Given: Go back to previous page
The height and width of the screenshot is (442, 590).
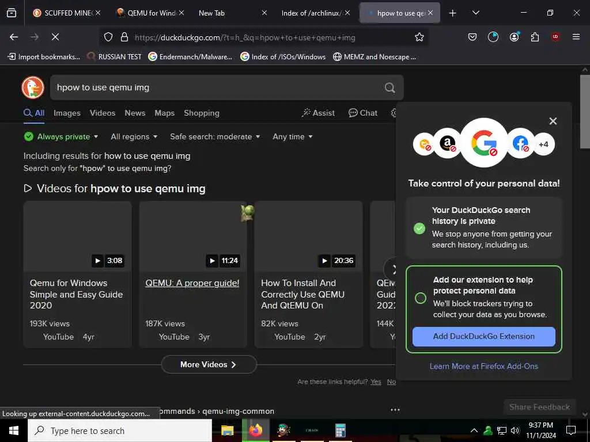Looking at the screenshot, I should point(14,37).
